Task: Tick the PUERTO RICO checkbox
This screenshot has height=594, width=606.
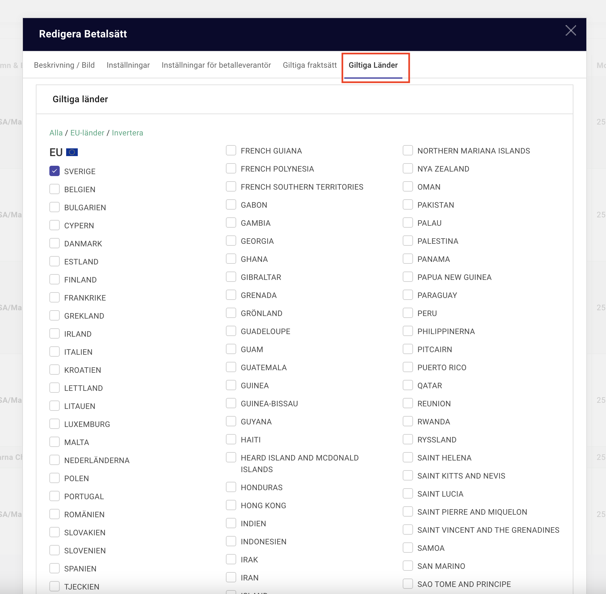Action: tap(408, 367)
